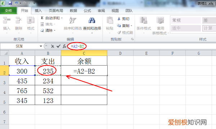The image size is (216, 129).
Task: Apply the 差 cell style
Action: pyautogui.click(x=209, y=20)
